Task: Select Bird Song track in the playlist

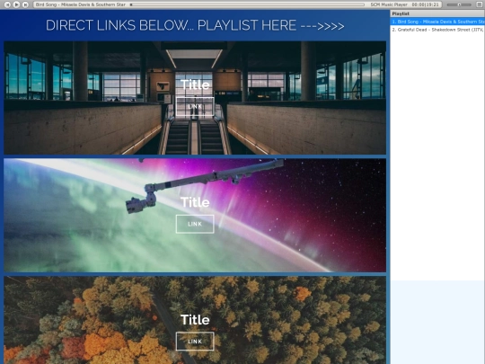Action: (x=437, y=22)
